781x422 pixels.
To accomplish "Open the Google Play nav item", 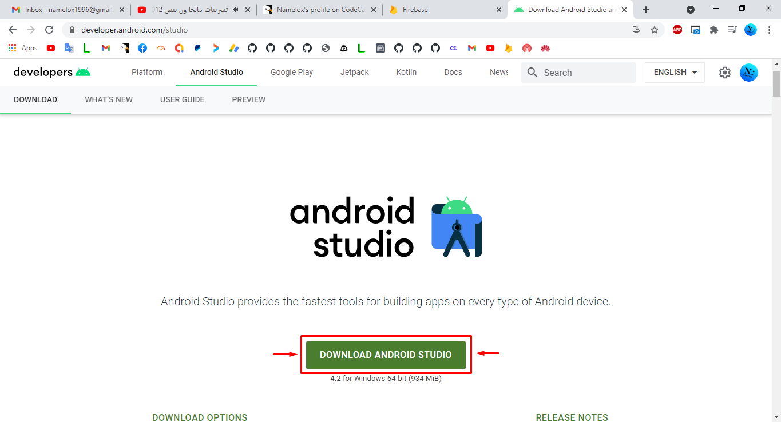I will pyautogui.click(x=292, y=72).
